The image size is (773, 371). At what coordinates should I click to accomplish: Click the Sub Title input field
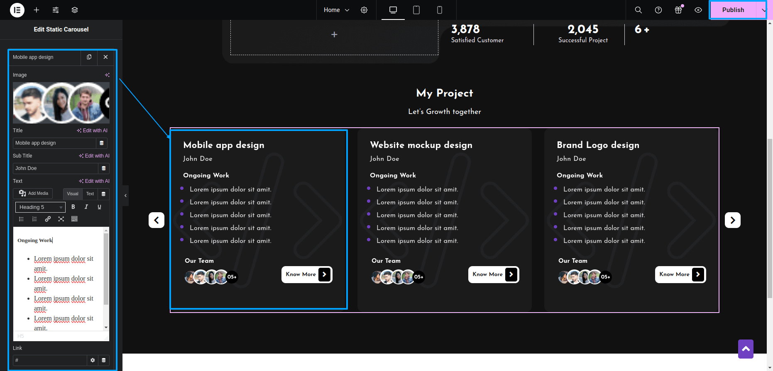pyautogui.click(x=56, y=168)
